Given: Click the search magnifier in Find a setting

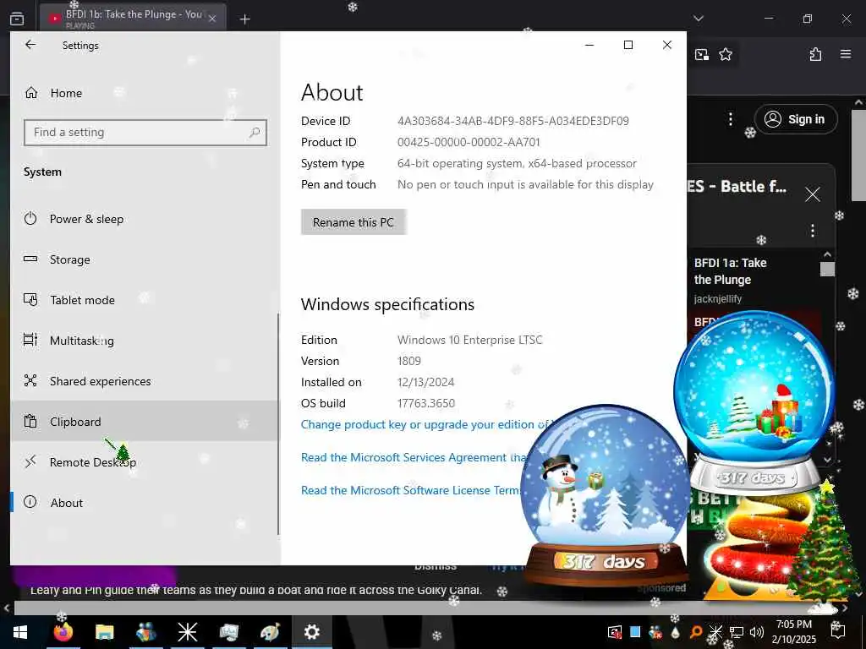Looking at the screenshot, I should pyautogui.click(x=255, y=133).
